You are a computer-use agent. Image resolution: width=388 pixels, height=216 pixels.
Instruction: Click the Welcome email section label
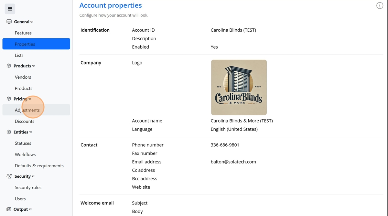97,203
